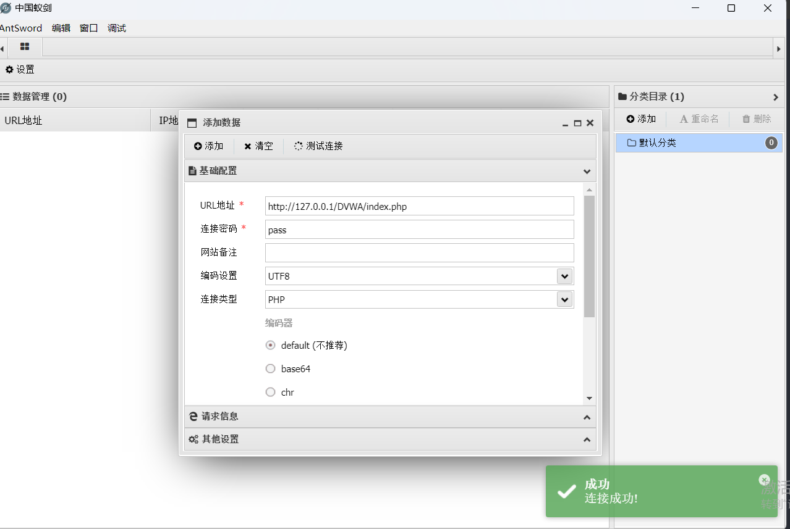790x529 pixels.
Task: Click the 默认分类 count badge
Action: click(771, 143)
